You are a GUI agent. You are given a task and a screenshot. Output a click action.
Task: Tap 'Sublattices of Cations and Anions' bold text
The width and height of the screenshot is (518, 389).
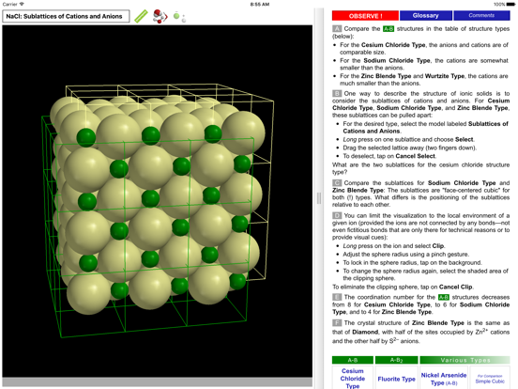click(425, 128)
